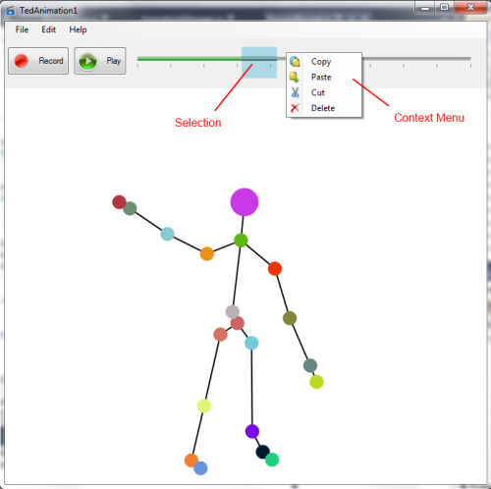The height and width of the screenshot is (489, 491).
Task: Select the red-orange shoulder joint right of neck
Action: tap(275, 269)
